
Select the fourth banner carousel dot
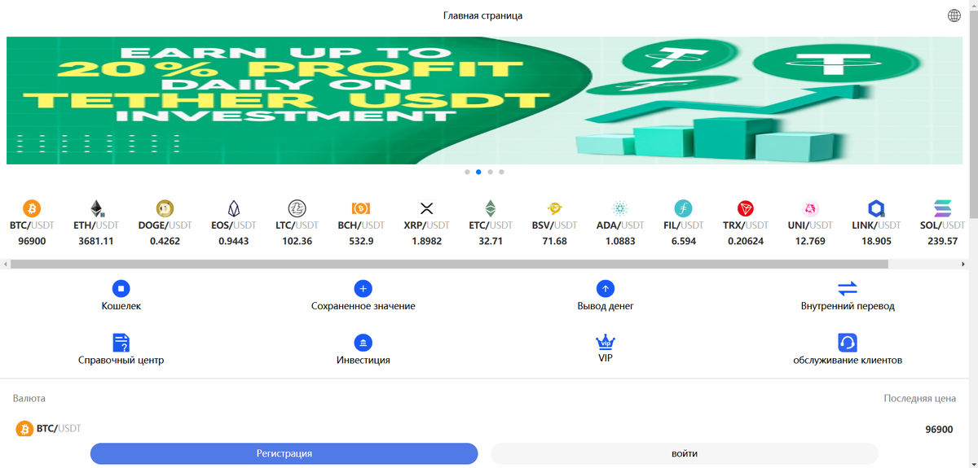click(501, 172)
